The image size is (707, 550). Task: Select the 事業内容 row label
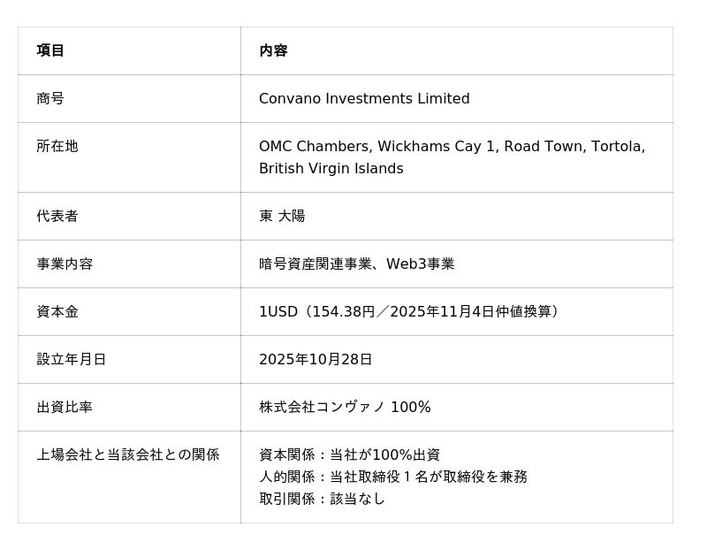(65, 264)
